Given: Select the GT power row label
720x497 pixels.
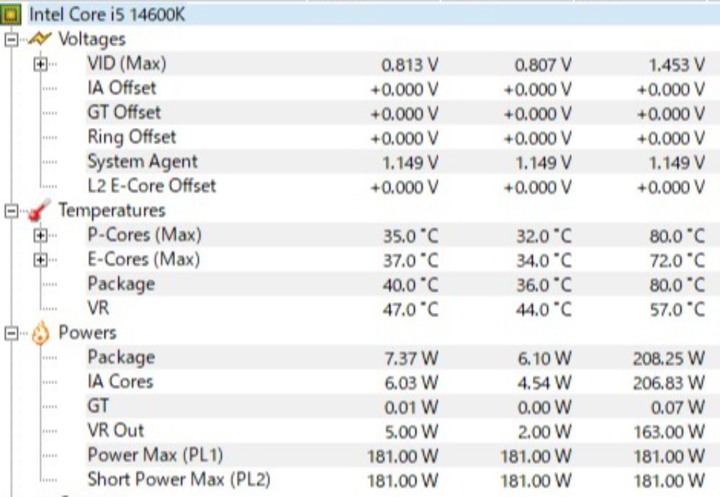Looking at the screenshot, I should pyautogui.click(x=98, y=406).
